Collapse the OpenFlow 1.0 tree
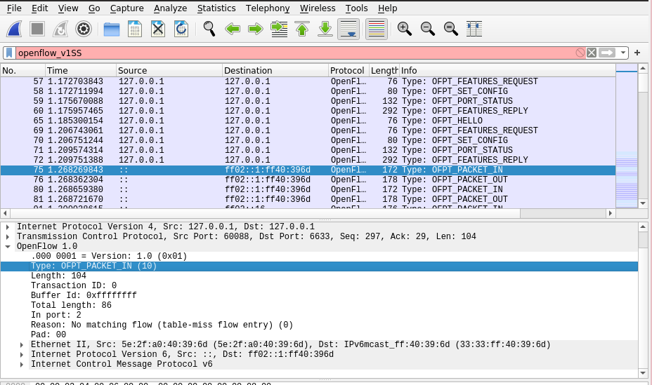The image size is (652, 385). 8,246
